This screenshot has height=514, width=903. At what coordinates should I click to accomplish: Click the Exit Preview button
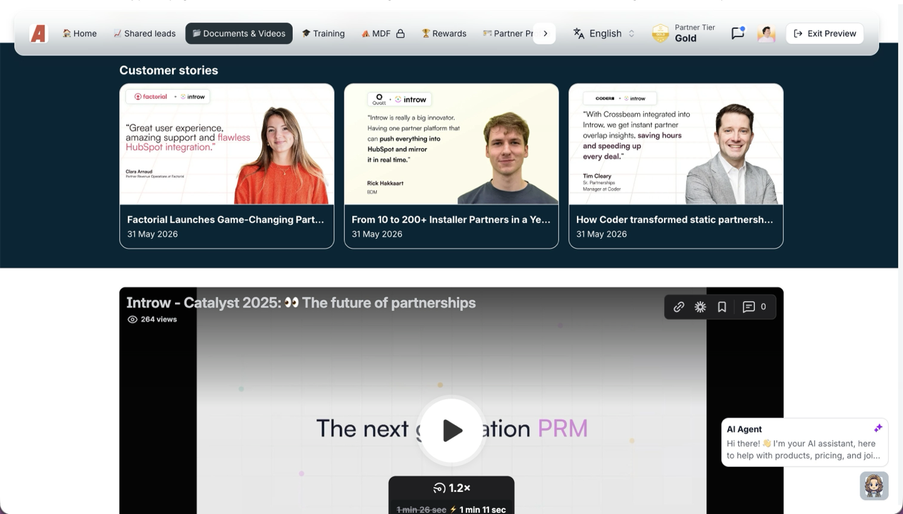tap(825, 33)
